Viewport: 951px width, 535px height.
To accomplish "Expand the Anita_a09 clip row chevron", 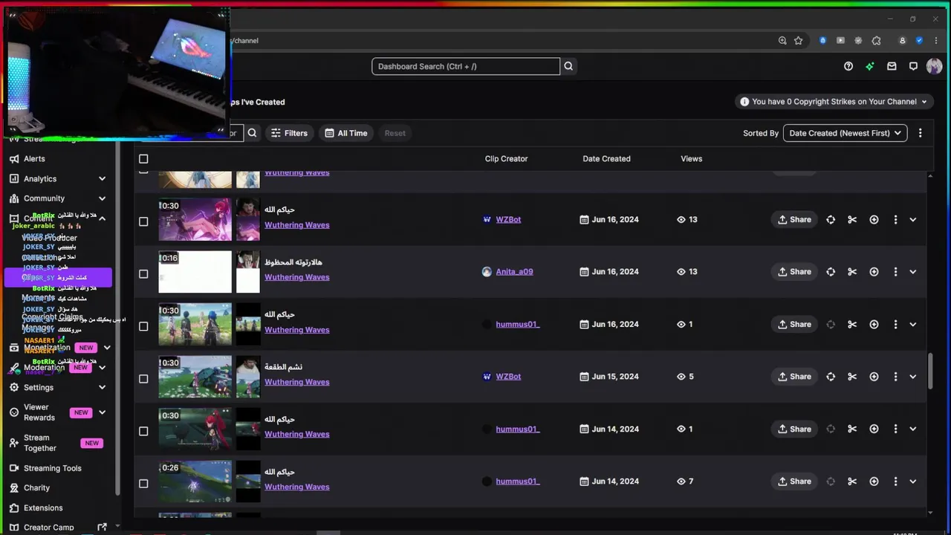I will tap(913, 272).
